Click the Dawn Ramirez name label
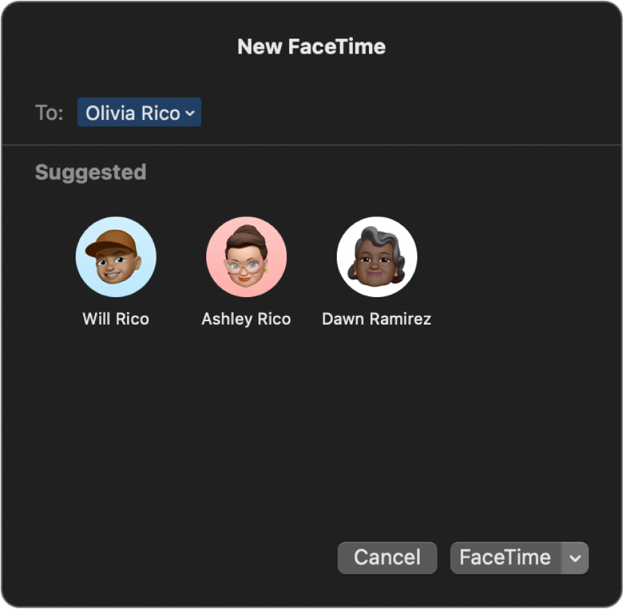Image resolution: width=624 pixels, height=609 pixels. 376,319
